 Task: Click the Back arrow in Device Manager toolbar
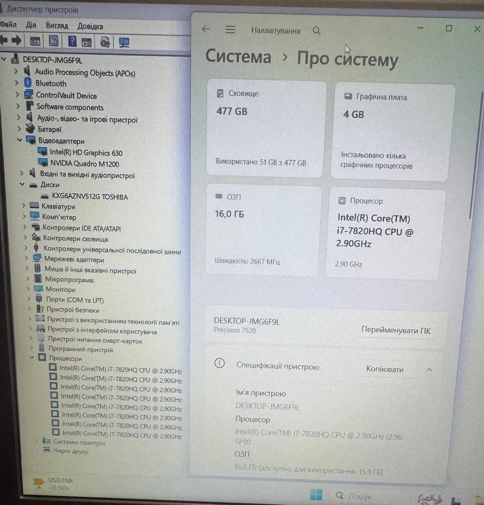(x=4, y=40)
